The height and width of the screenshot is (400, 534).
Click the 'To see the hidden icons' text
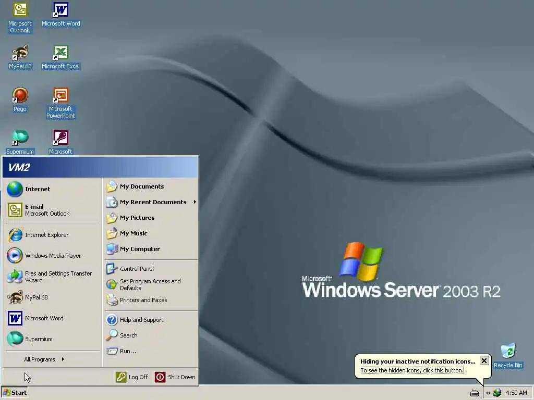click(412, 370)
